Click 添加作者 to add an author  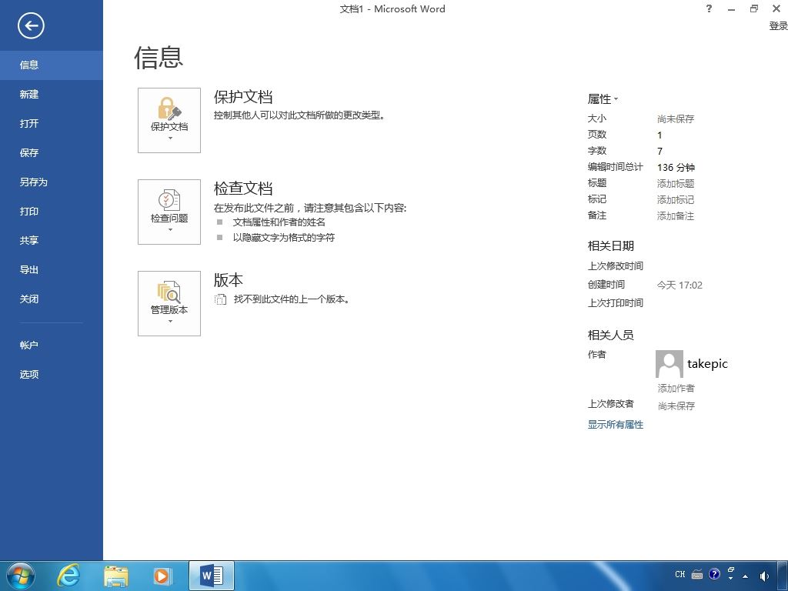676,388
